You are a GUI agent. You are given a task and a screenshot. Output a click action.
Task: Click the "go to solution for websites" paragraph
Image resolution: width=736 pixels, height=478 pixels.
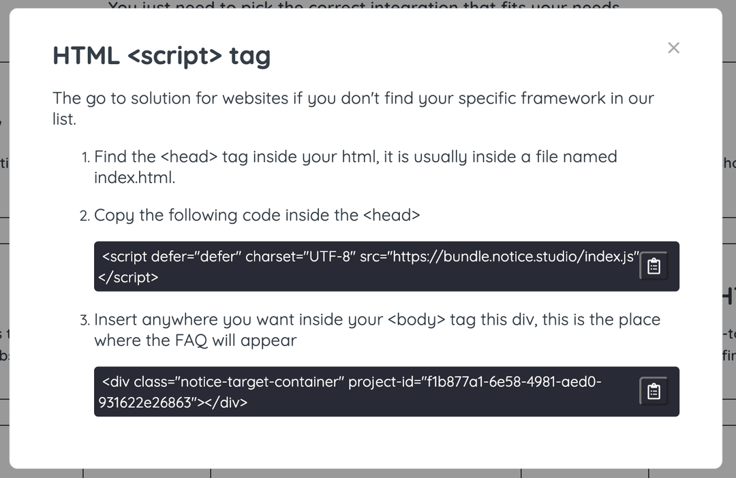[353, 108]
